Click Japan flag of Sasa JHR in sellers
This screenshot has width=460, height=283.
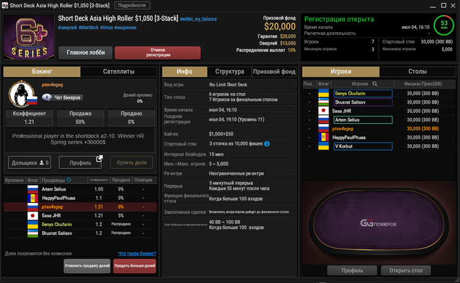tap(33, 216)
